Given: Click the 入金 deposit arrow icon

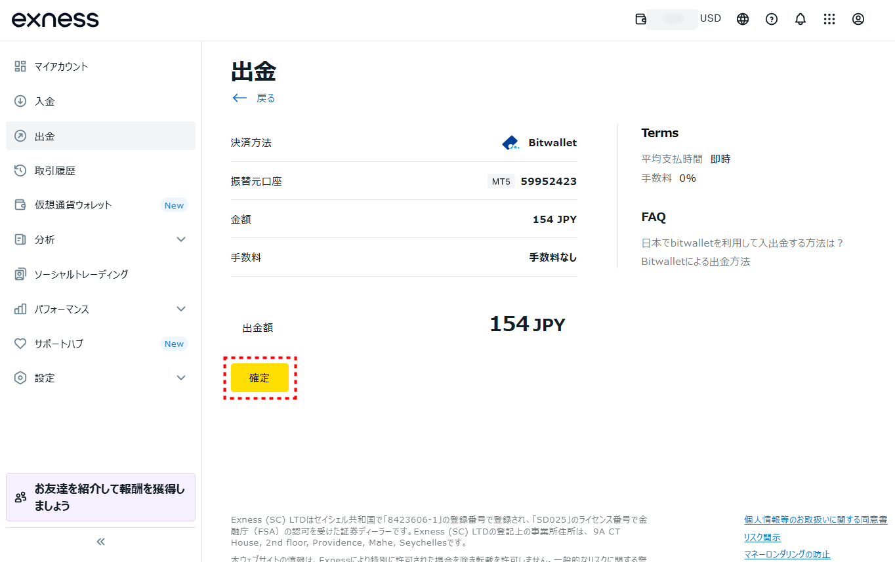Looking at the screenshot, I should pos(20,101).
